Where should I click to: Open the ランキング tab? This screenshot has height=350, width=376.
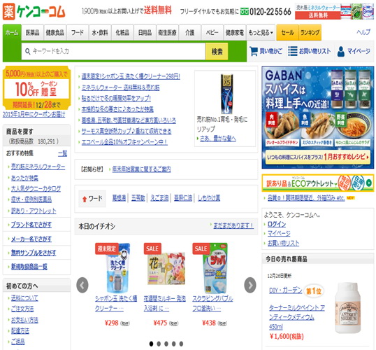(x=310, y=32)
